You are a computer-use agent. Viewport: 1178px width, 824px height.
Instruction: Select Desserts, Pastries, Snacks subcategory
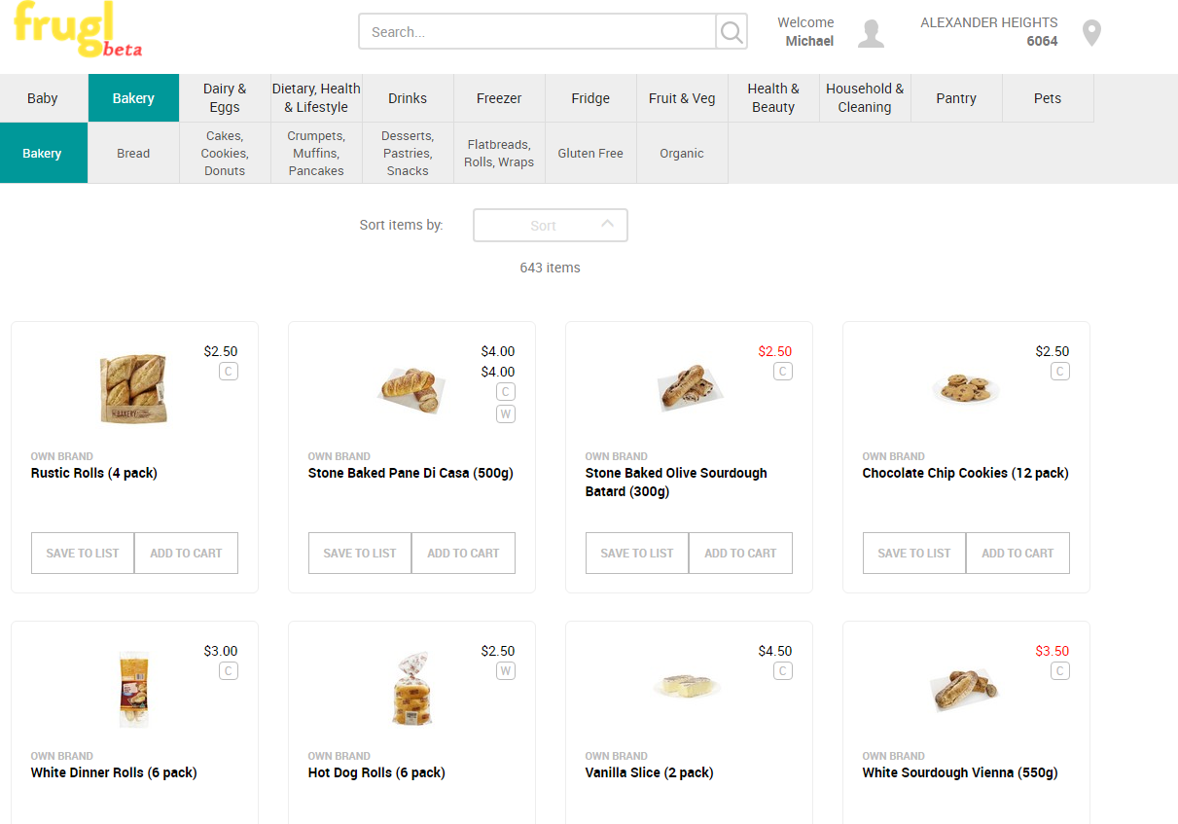pyautogui.click(x=408, y=153)
